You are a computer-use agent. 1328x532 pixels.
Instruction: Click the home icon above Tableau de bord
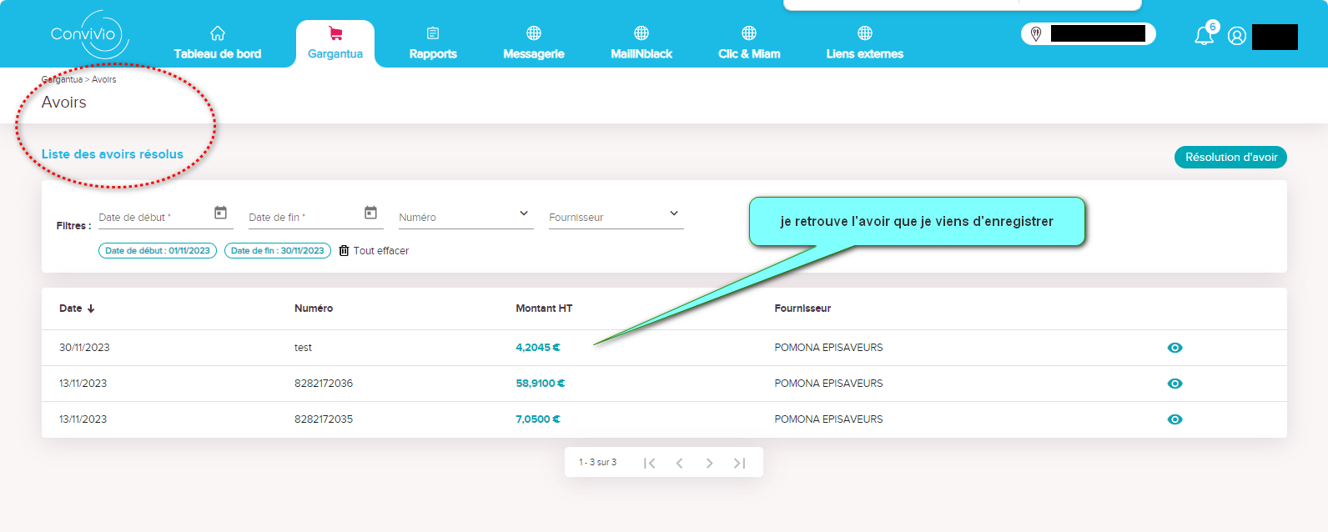coord(218,33)
